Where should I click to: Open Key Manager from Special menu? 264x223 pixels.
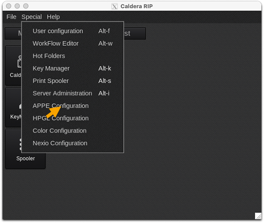pos(73,68)
